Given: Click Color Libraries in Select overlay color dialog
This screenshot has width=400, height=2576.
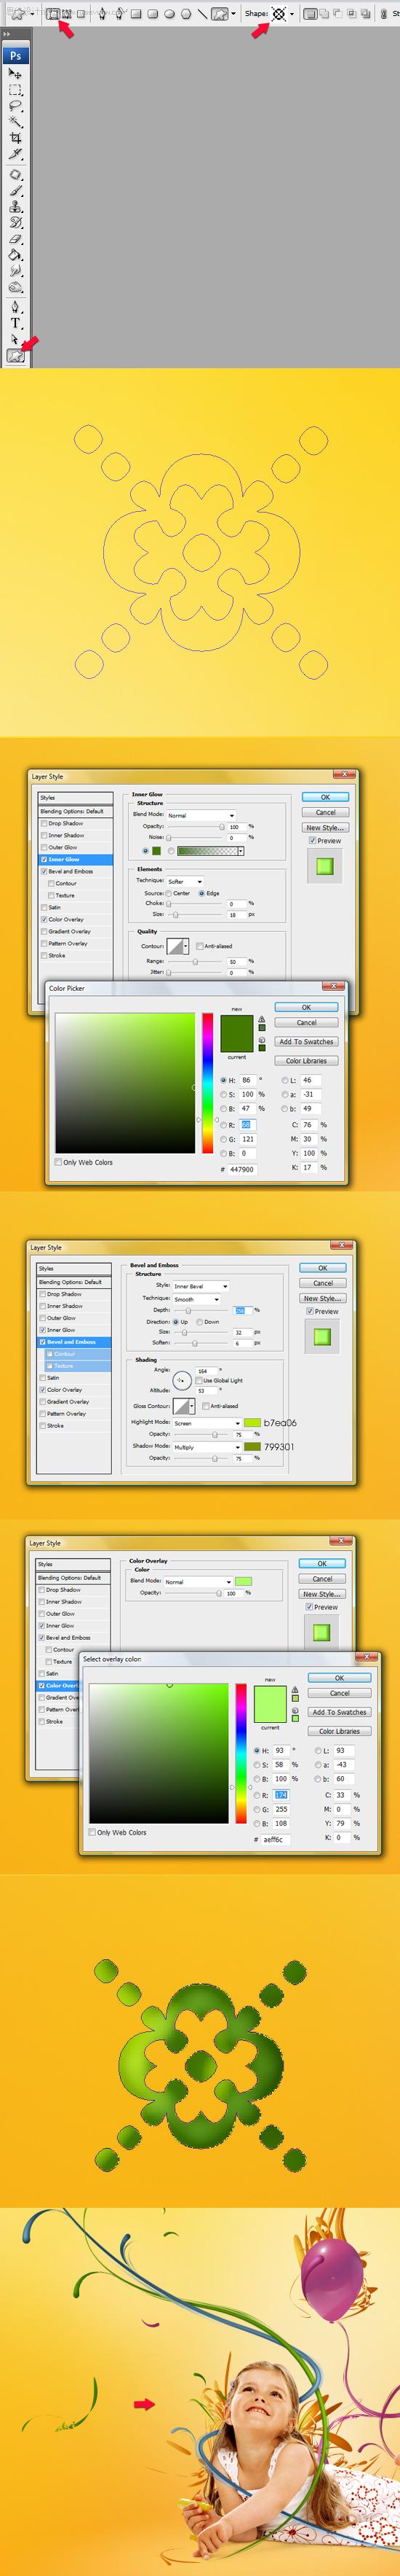Looking at the screenshot, I should click(x=339, y=1731).
